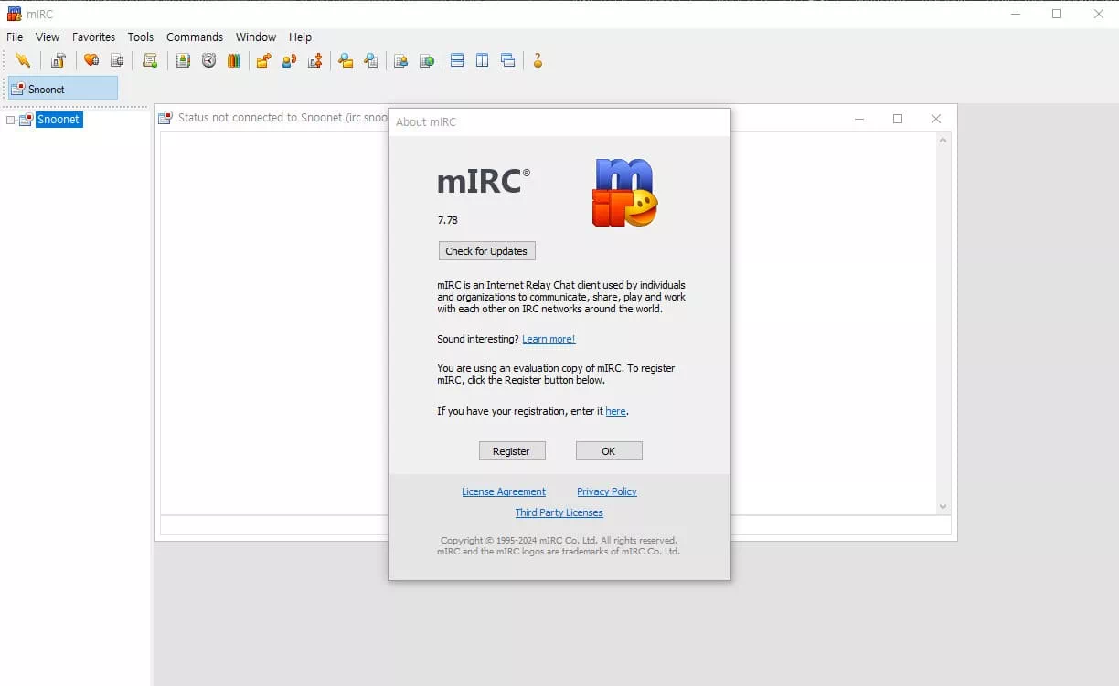The image size is (1119, 686).
Task: Open the URLs List globe icon
Action: pos(427,60)
